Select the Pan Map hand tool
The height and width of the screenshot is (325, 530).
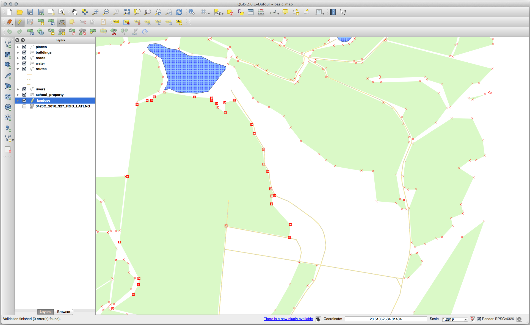pyautogui.click(x=74, y=12)
